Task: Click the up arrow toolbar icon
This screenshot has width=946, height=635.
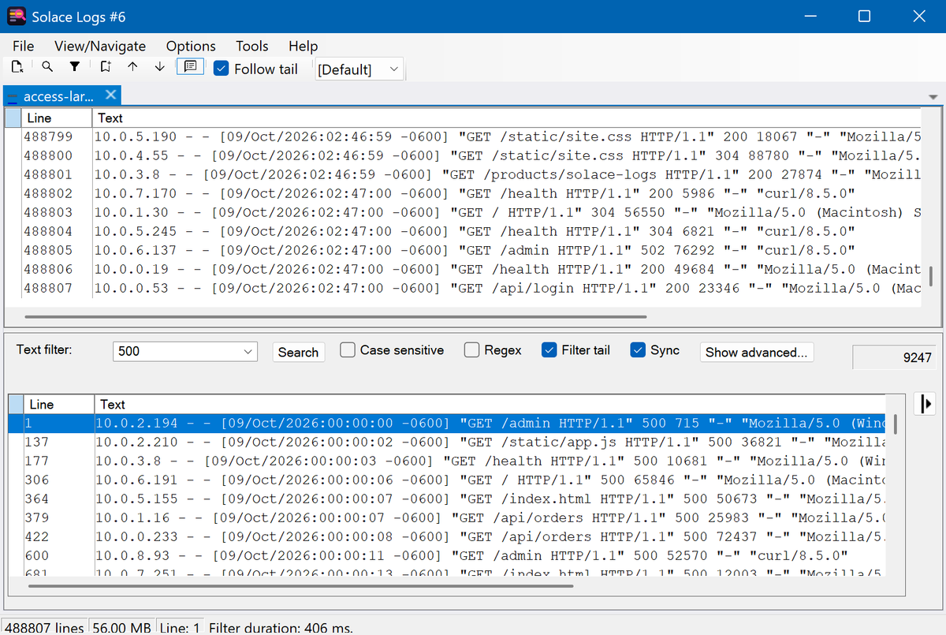Action: (132, 67)
